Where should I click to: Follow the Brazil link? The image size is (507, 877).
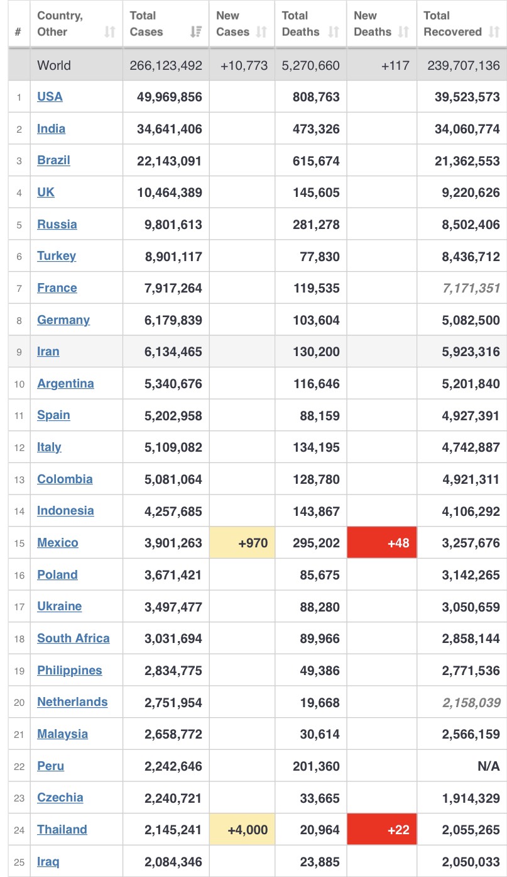coord(53,160)
